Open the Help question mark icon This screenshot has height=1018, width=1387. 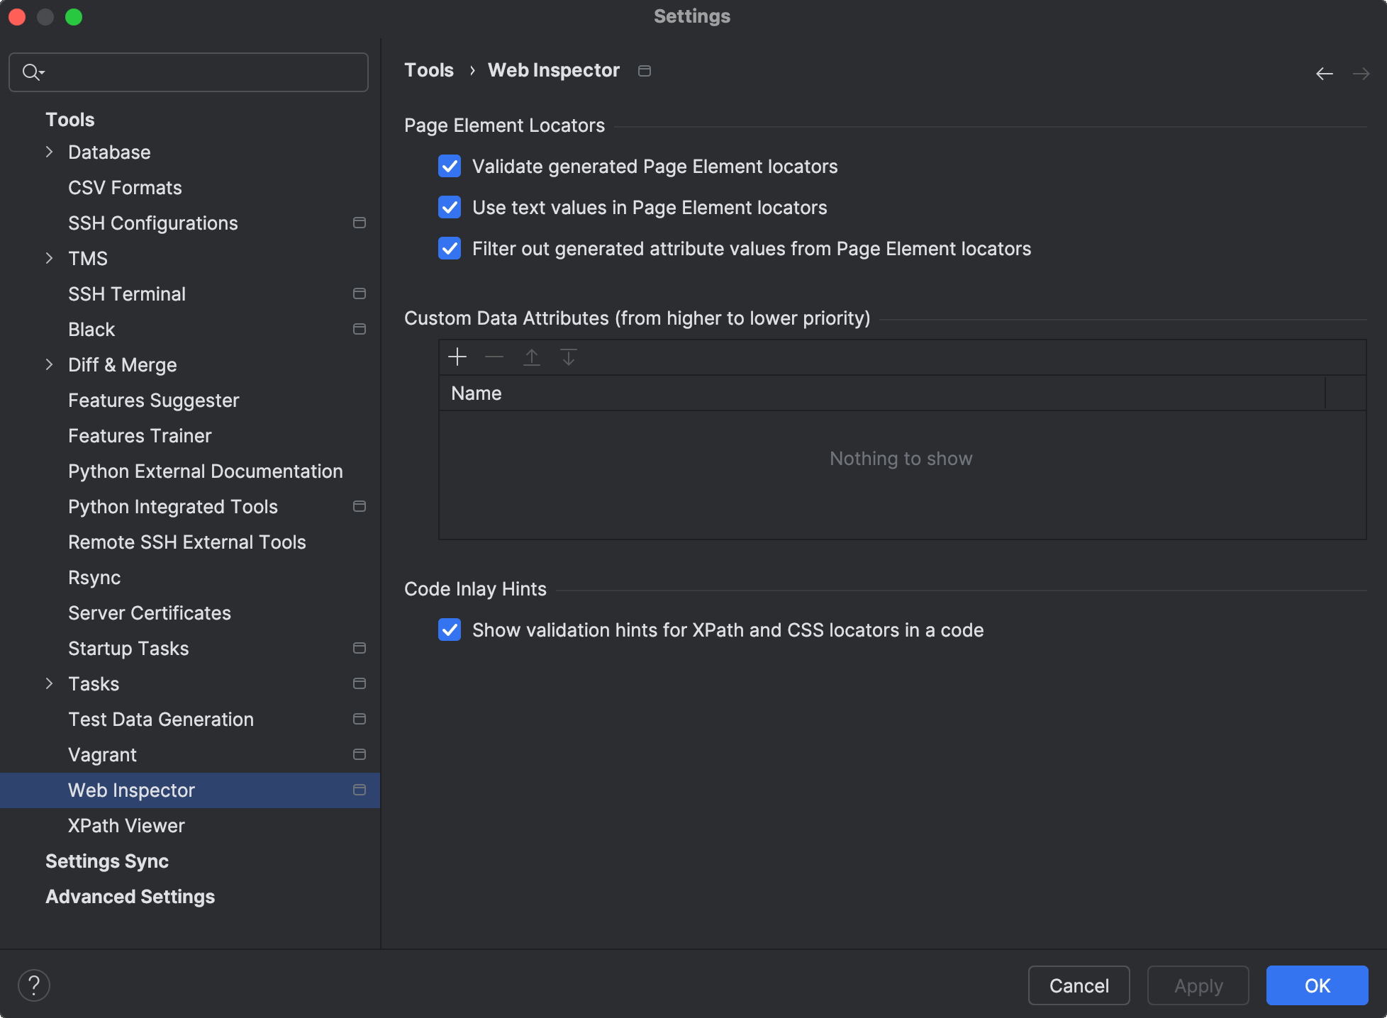[33, 985]
